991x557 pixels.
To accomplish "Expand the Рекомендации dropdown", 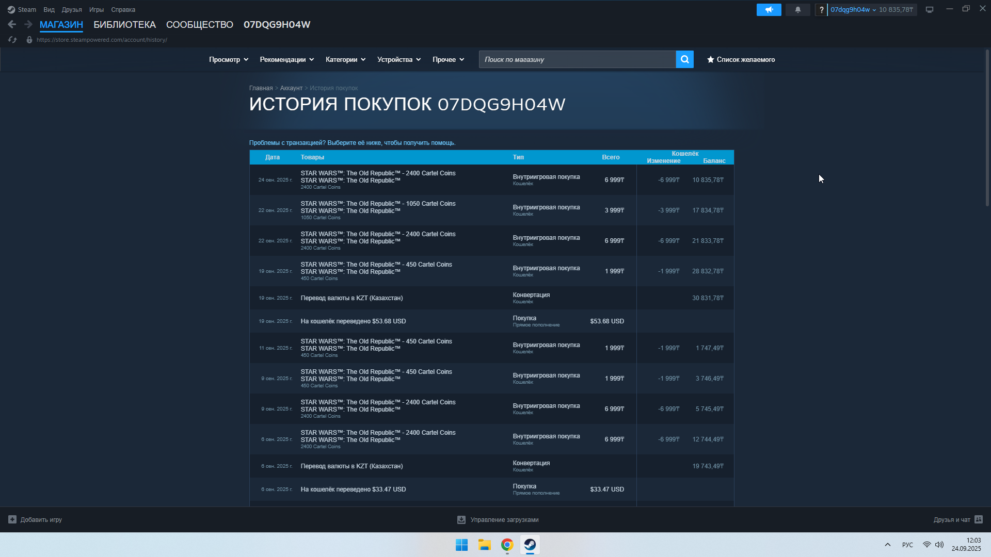I will click(x=287, y=59).
